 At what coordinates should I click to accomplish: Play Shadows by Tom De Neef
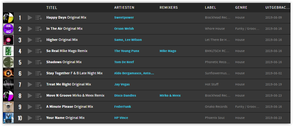(x=30, y=62)
